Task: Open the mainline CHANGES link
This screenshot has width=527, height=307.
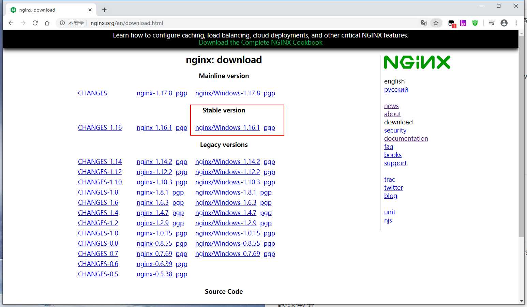Action: pyautogui.click(x=92, y=93)
